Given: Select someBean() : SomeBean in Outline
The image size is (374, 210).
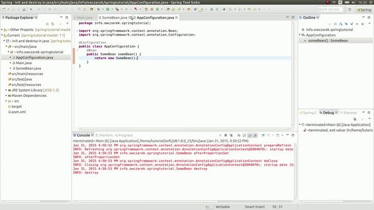Looking at the screenshot, I should coord(328,41).
